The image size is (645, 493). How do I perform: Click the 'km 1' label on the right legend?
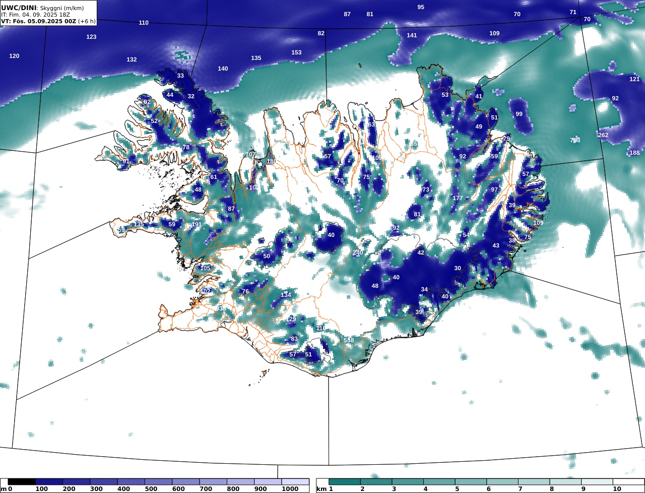pyautogui.click(x=325, y=489)
